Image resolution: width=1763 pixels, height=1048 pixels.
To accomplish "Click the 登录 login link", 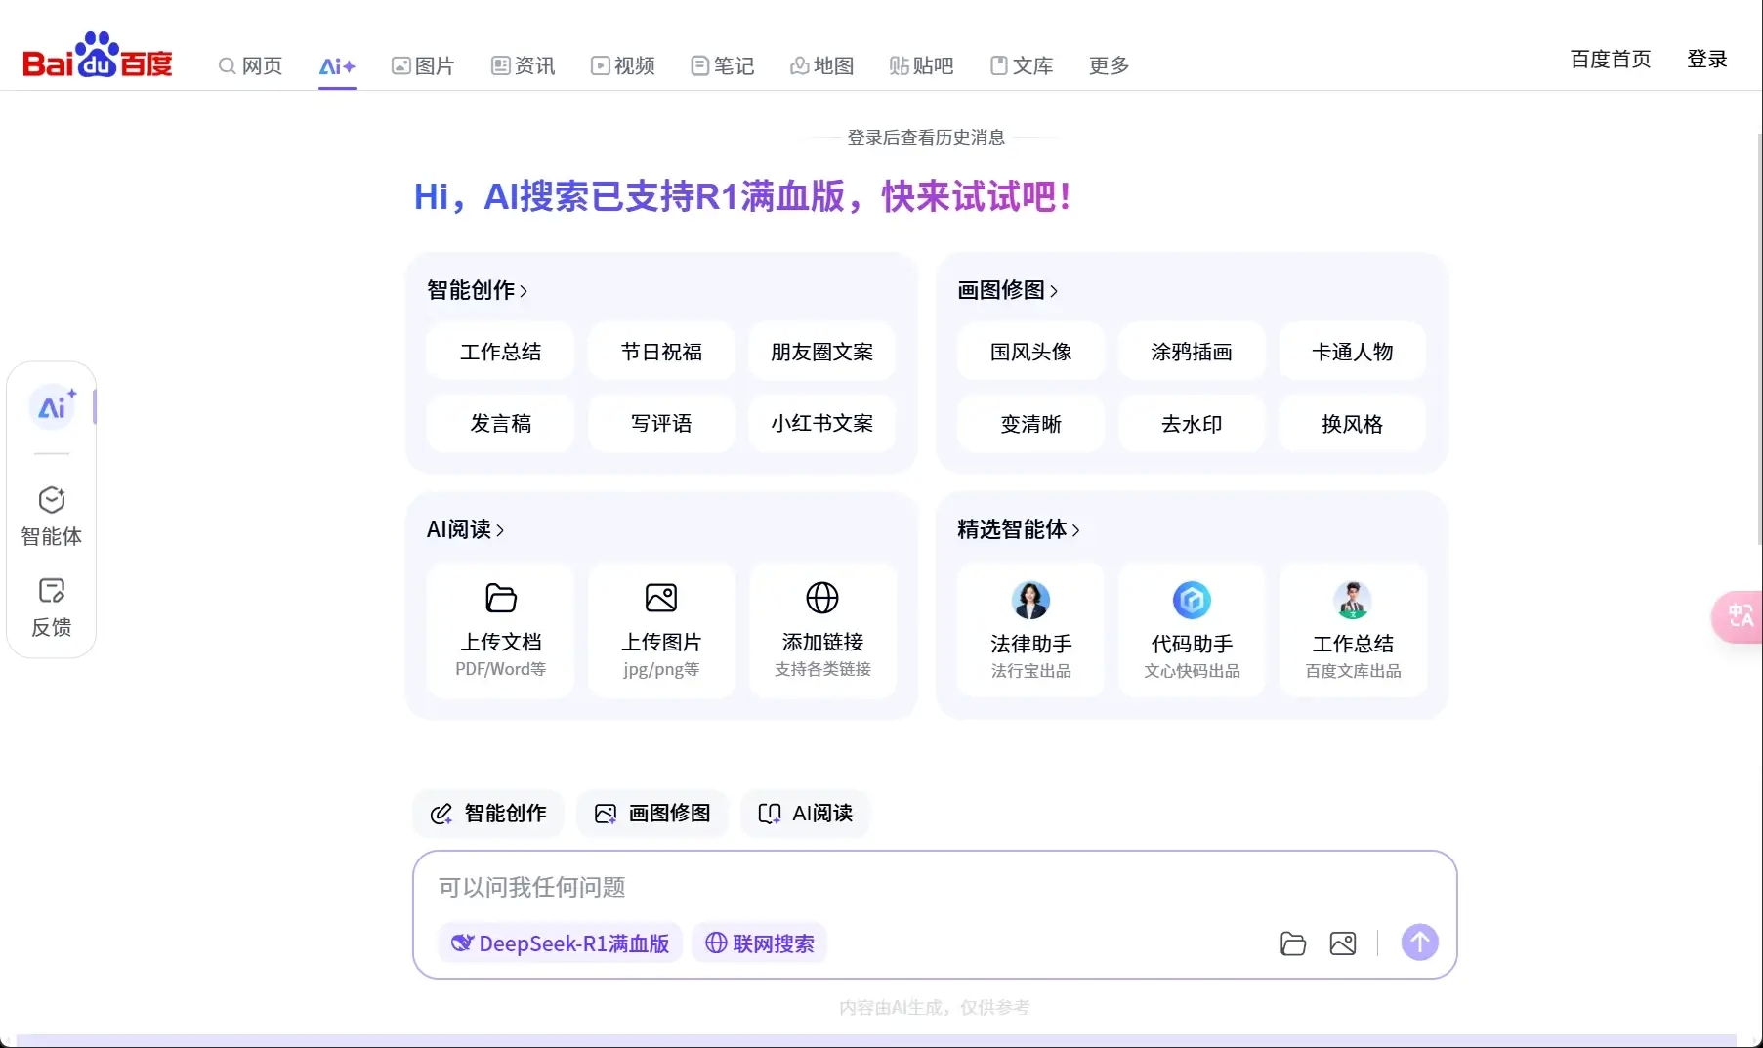I will click(1707, 59).
